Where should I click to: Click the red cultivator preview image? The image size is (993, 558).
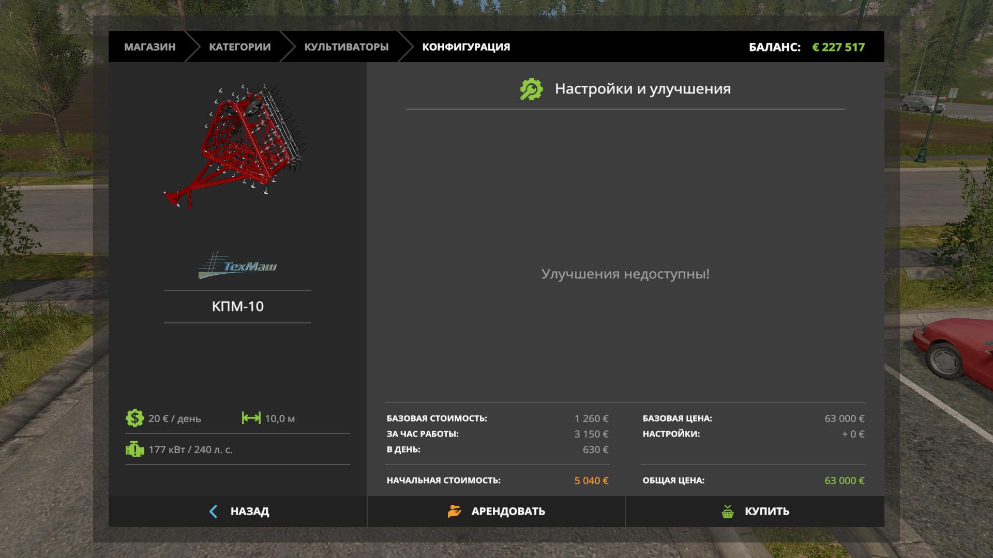(x=235, y=146)
